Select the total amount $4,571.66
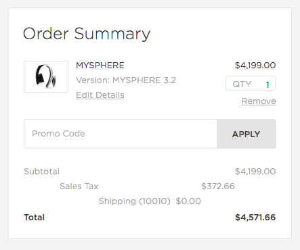Viewport: 300px width, 250px height. [x=255, y=218]
